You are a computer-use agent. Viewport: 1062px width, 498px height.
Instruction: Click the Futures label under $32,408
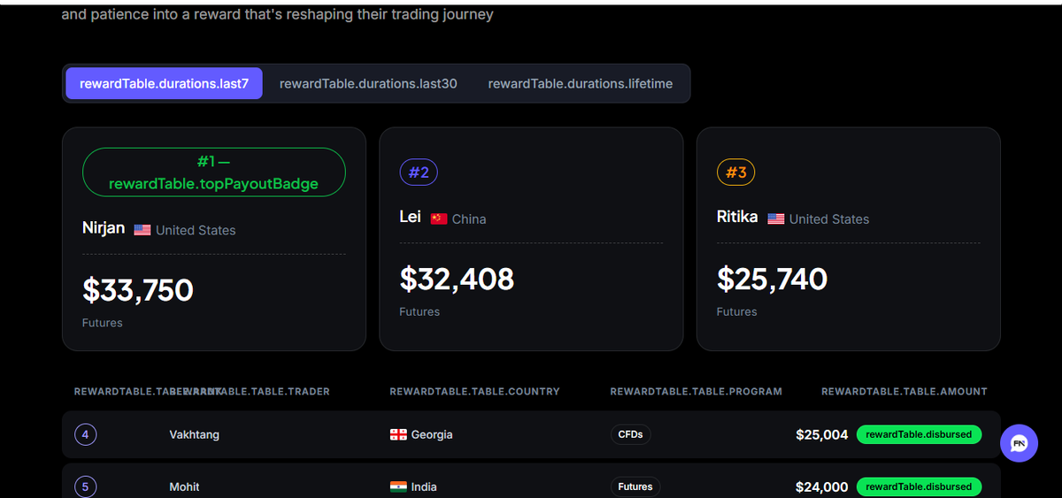point(419,311)
